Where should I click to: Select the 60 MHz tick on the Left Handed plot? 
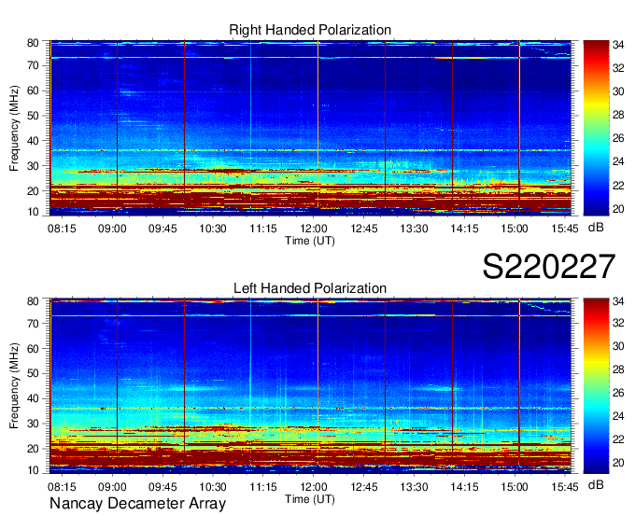pyautogui.click(x=33, y=349)
